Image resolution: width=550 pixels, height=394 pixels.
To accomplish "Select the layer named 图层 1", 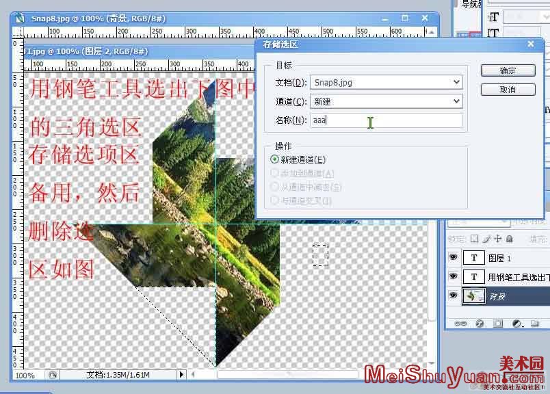I will pos(499,259).
